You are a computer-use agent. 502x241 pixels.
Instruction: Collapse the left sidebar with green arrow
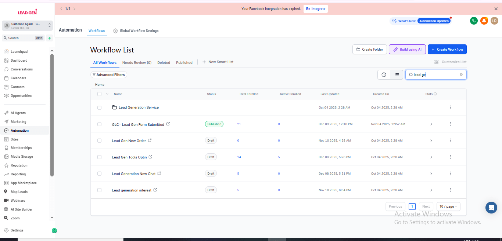54,231
